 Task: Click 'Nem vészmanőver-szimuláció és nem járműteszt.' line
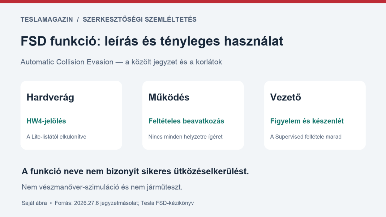[x=102, y=187]
